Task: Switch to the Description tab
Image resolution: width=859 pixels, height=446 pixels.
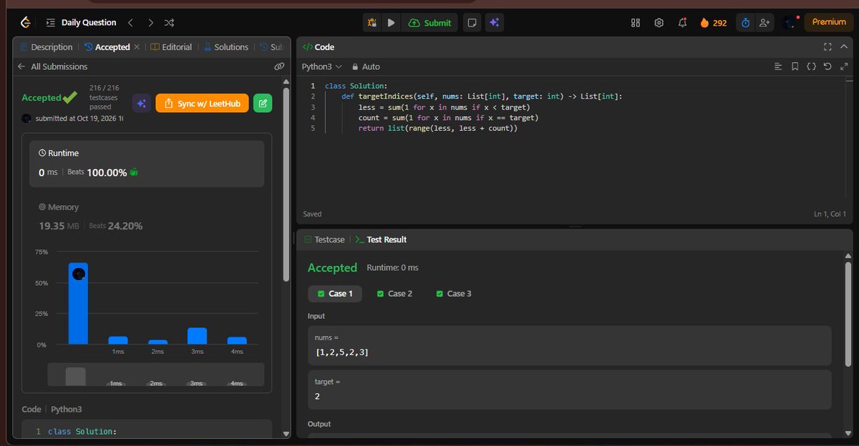Action: click(47, 47)
